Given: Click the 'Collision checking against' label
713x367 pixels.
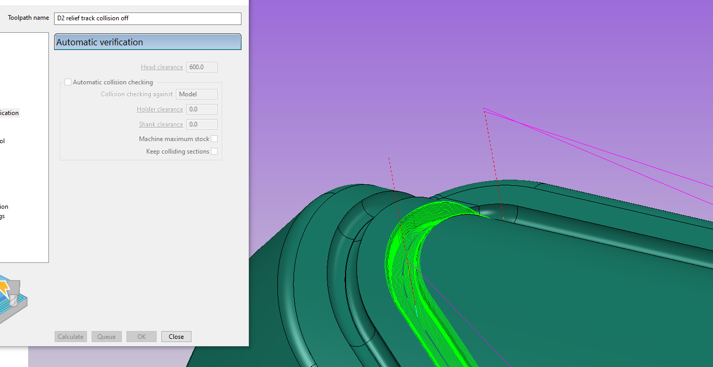Looking at the screenshot, I should pyautogui.click(x=137, y=94).
